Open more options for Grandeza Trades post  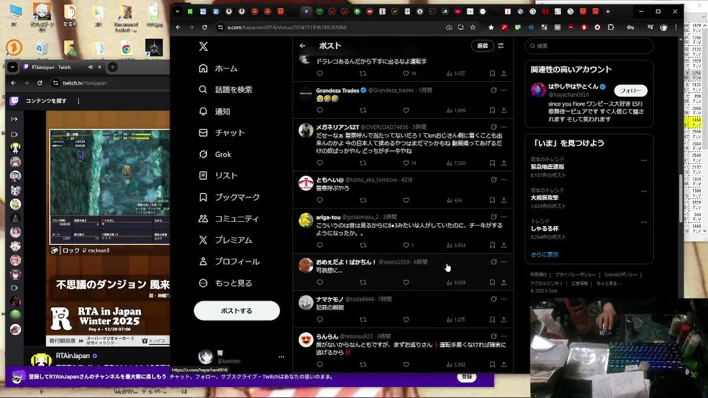pyautogui.click(x=504, y=90)
